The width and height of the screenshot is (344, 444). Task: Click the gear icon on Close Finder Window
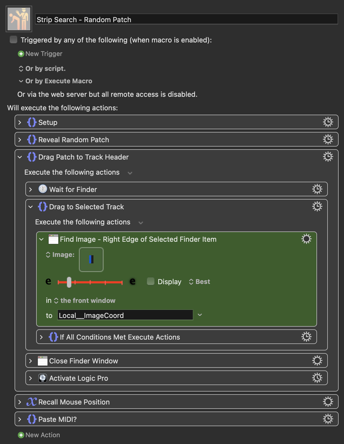(317, 361)
